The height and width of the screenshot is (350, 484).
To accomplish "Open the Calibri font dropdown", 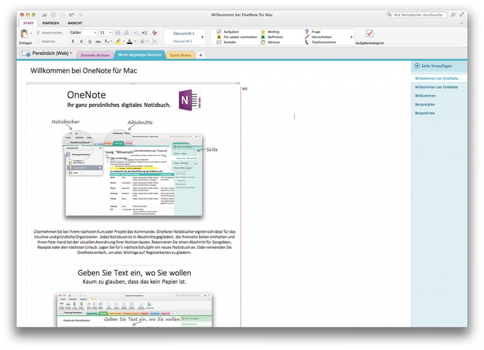I will click(x=95, y=32).
